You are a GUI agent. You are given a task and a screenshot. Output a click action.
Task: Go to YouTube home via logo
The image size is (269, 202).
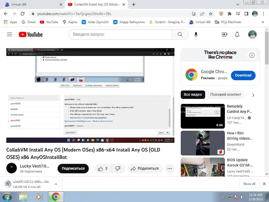point(31,34)
